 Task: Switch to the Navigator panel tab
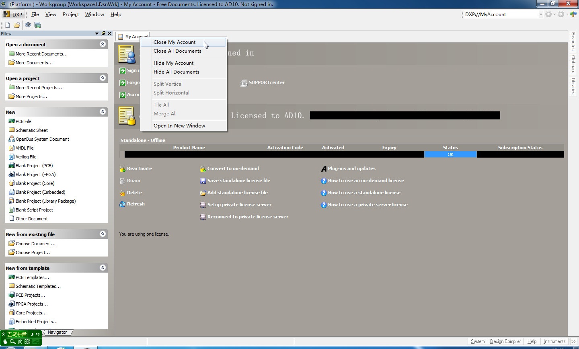pyautogui.click(x=57, y=332)
